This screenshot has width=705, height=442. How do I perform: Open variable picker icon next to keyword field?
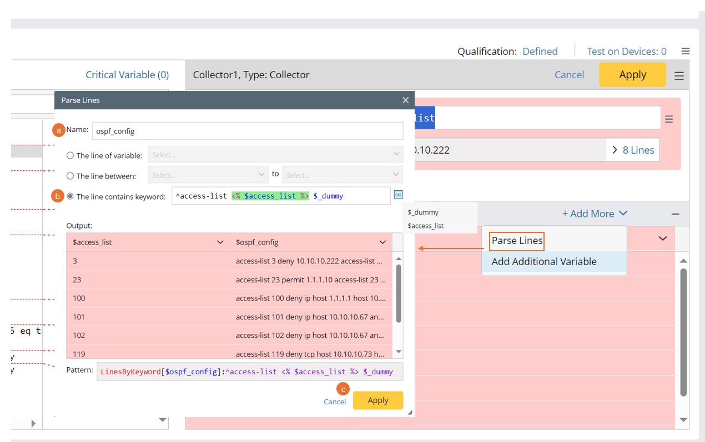399,195
